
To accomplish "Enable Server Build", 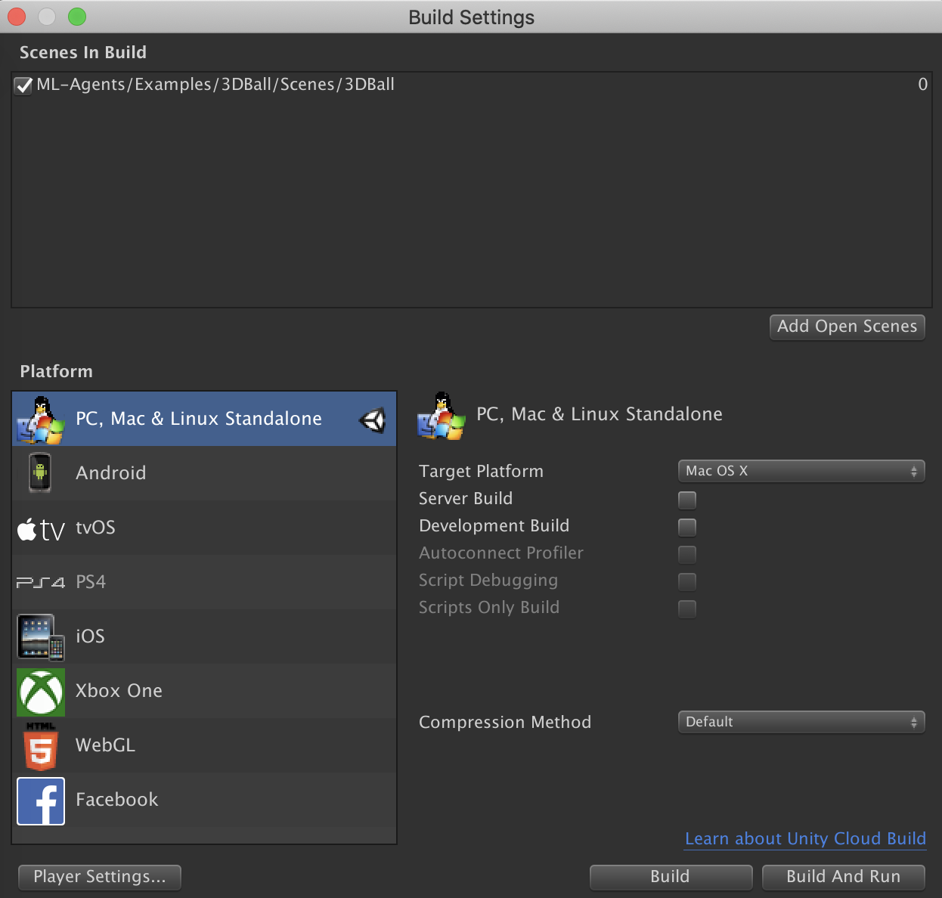I will pos(686,500).
